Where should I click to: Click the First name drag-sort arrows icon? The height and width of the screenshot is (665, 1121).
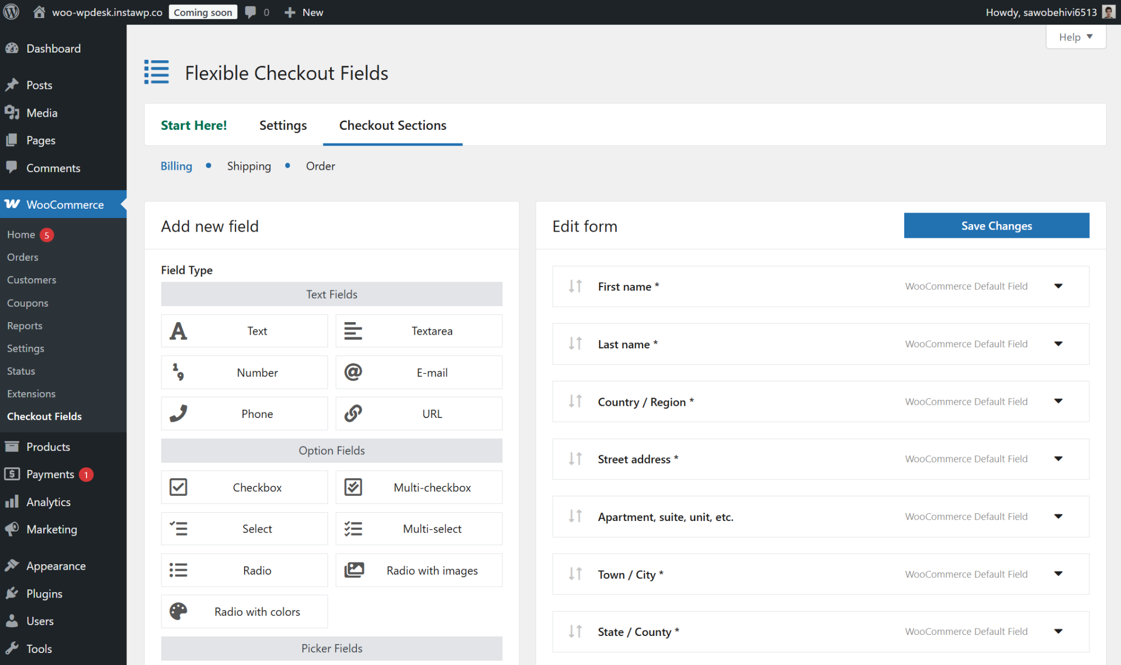[575, 286]
